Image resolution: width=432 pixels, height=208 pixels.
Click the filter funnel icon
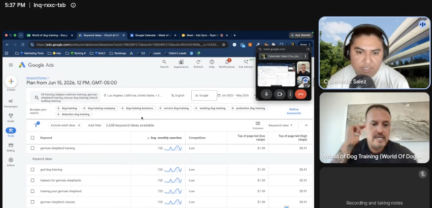(36, 125)
